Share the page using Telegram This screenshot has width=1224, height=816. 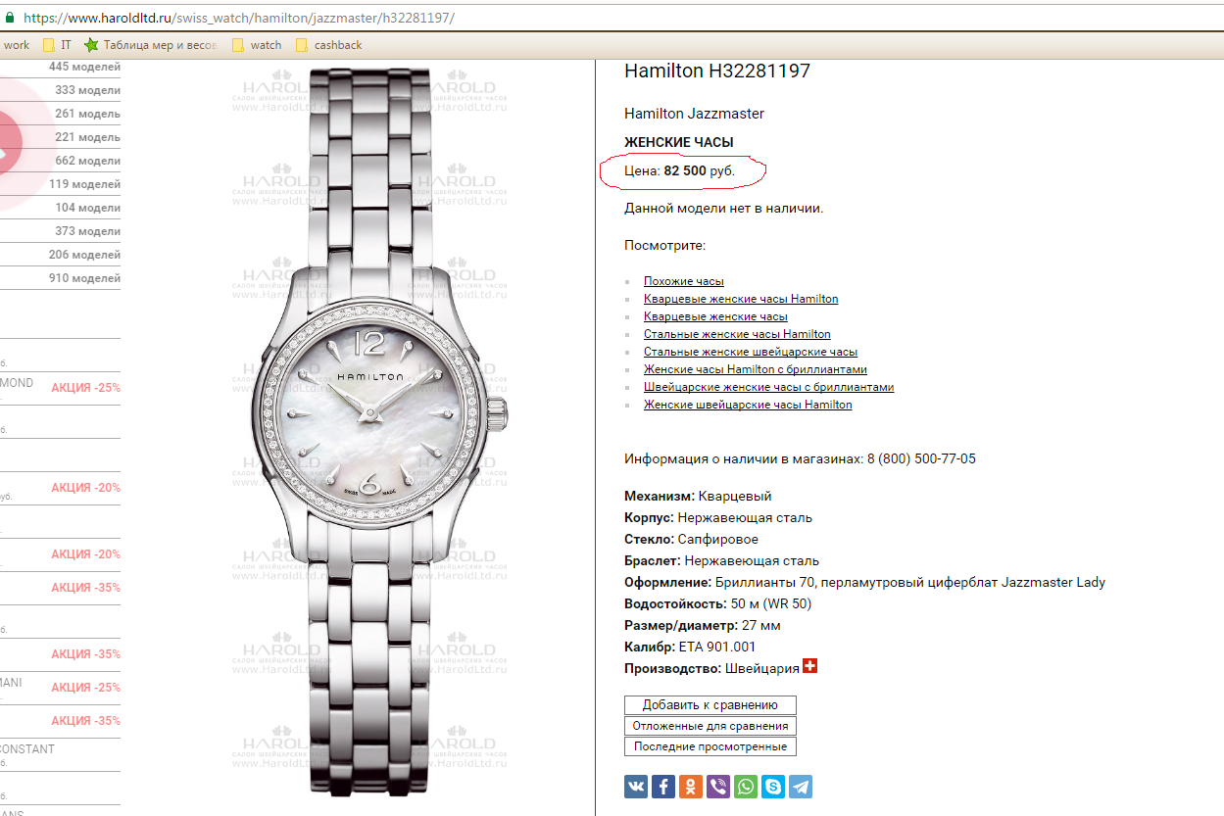pos(801,786)
